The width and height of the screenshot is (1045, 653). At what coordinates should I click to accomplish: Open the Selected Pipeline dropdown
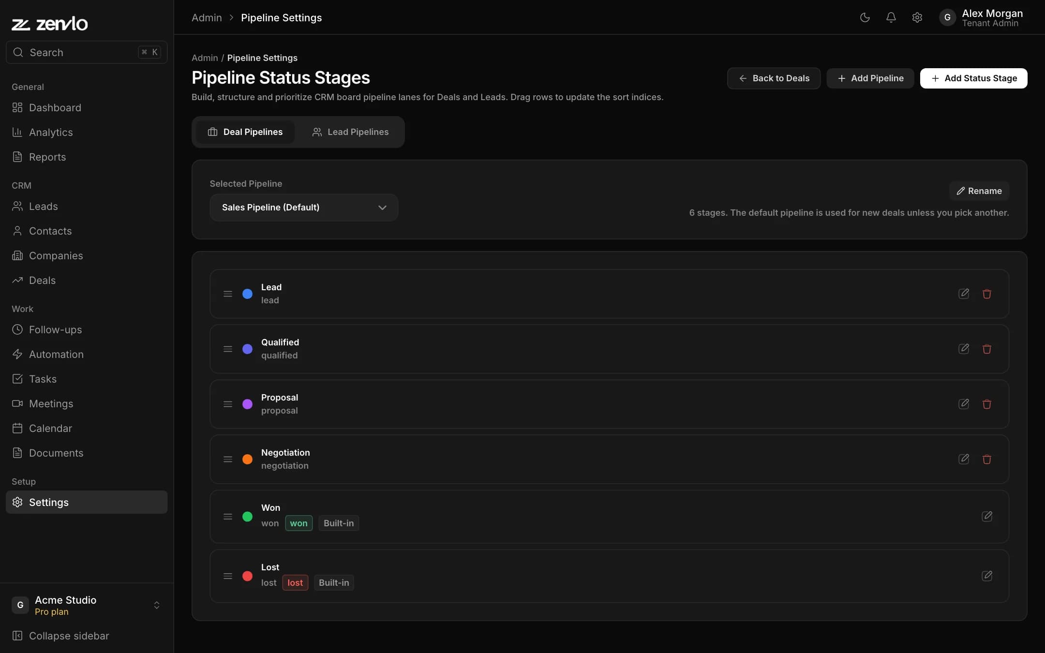pos(304,208)
